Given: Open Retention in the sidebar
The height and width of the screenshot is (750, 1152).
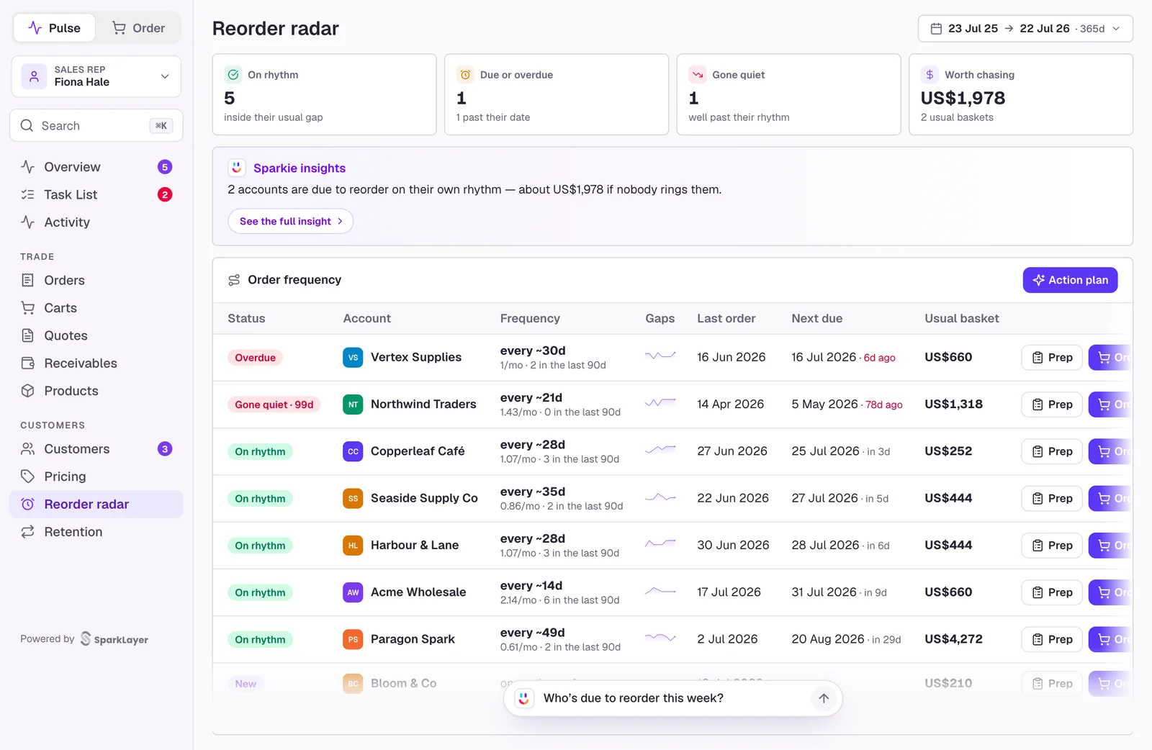Looking at the screenshot, I should tap(96, 532).
